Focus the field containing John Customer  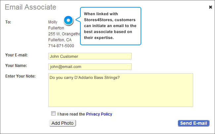click(90, 56)
